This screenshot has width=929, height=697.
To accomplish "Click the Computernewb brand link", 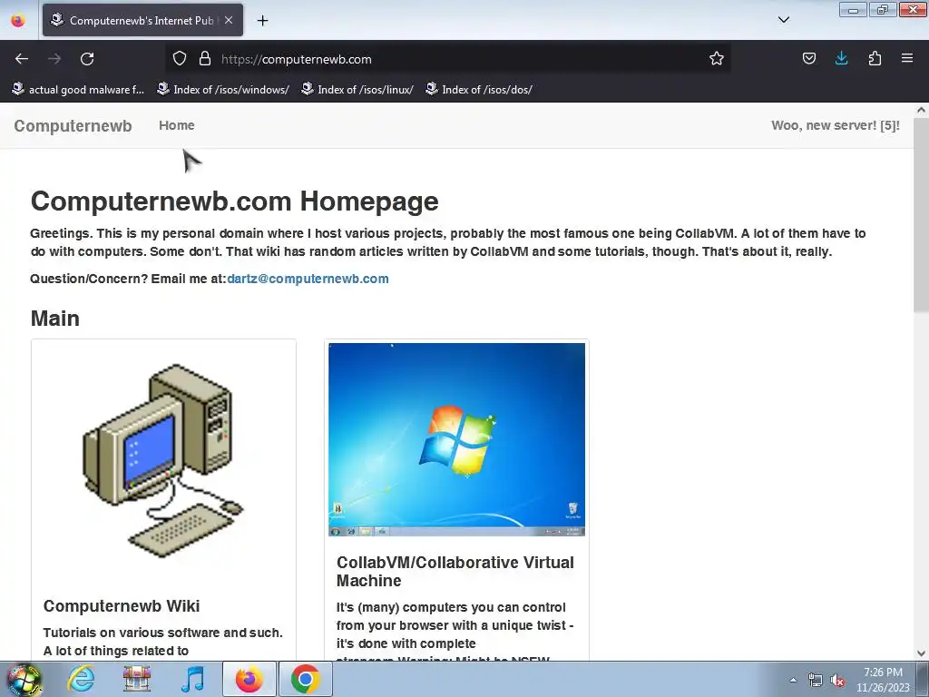I will pyautogui.click(x=73, y=125).
